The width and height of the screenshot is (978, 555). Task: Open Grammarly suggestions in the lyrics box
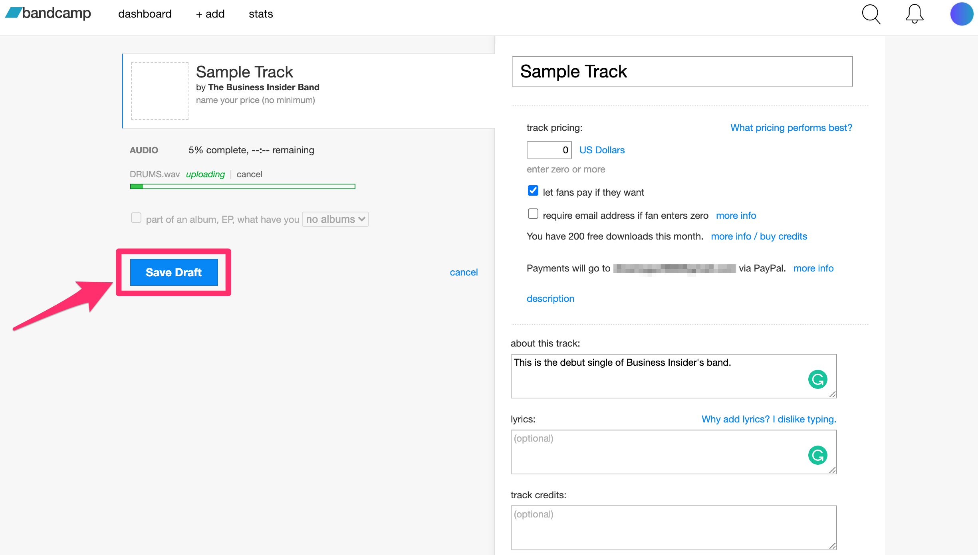pos(817,455)
